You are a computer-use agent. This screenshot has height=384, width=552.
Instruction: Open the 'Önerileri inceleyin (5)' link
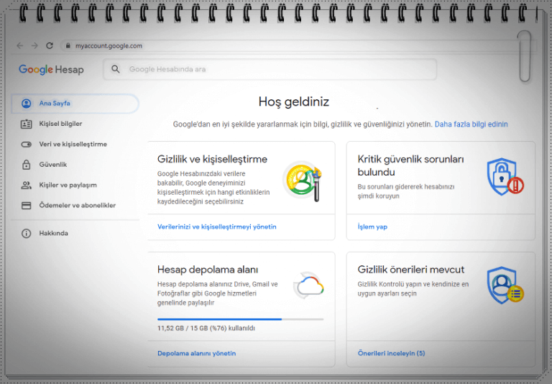coord(392,353)
